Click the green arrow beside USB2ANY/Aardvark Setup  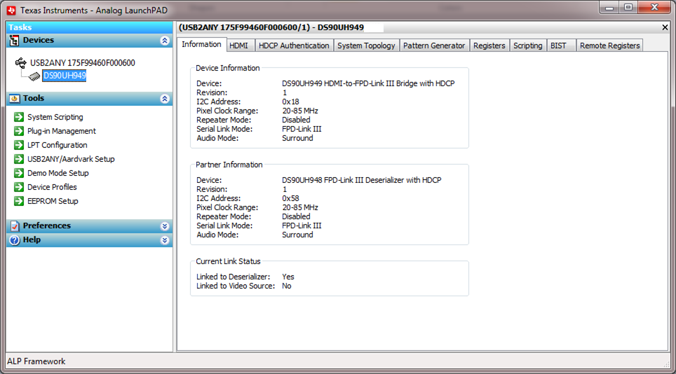[x=19, y=159]
